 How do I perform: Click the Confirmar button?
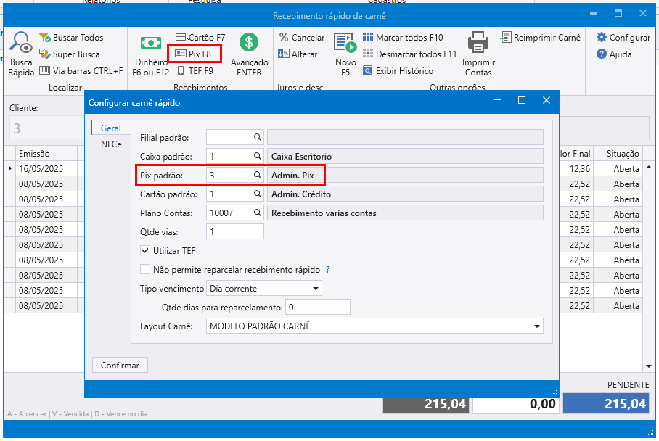(x=120, y=365)
